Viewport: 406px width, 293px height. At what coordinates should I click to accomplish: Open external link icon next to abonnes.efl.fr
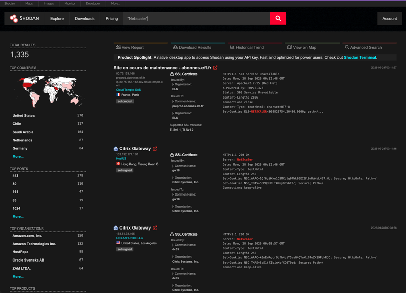coord(215,68)
